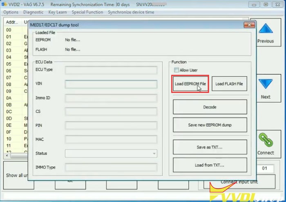Click the Load from TXT... button
This screenshot has height=202, width=286.
click(210, 165)
